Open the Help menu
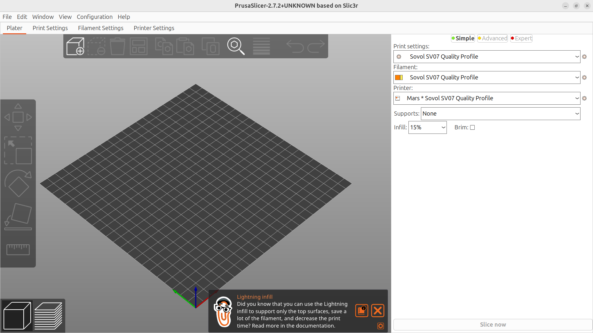 click(124, 17)
